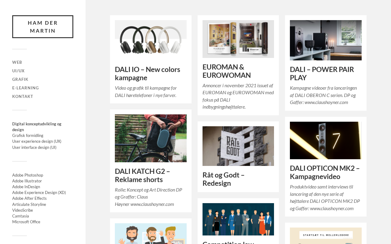This screenshot has width=391, height=244.
Task: Click 'Adobe InDesign' in the skills list
Action: coord(26,187)
